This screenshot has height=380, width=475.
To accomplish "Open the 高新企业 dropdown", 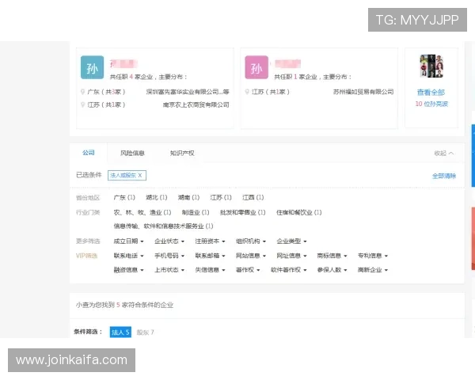I will (373, 270).
